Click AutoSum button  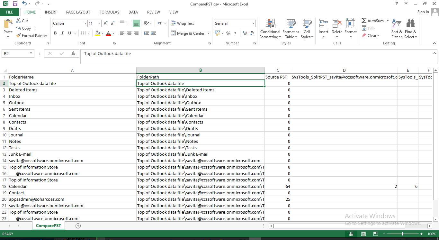click(x=373, y=21)
